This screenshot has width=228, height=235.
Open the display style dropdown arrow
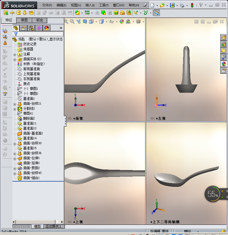[x=106, y=22]
